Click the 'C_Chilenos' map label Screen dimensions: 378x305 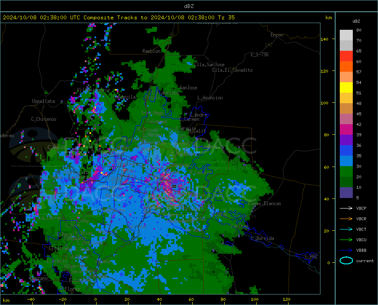[44, 119]
